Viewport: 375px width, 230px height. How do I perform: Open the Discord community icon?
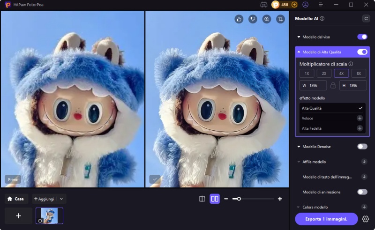[x=263, y=5]
